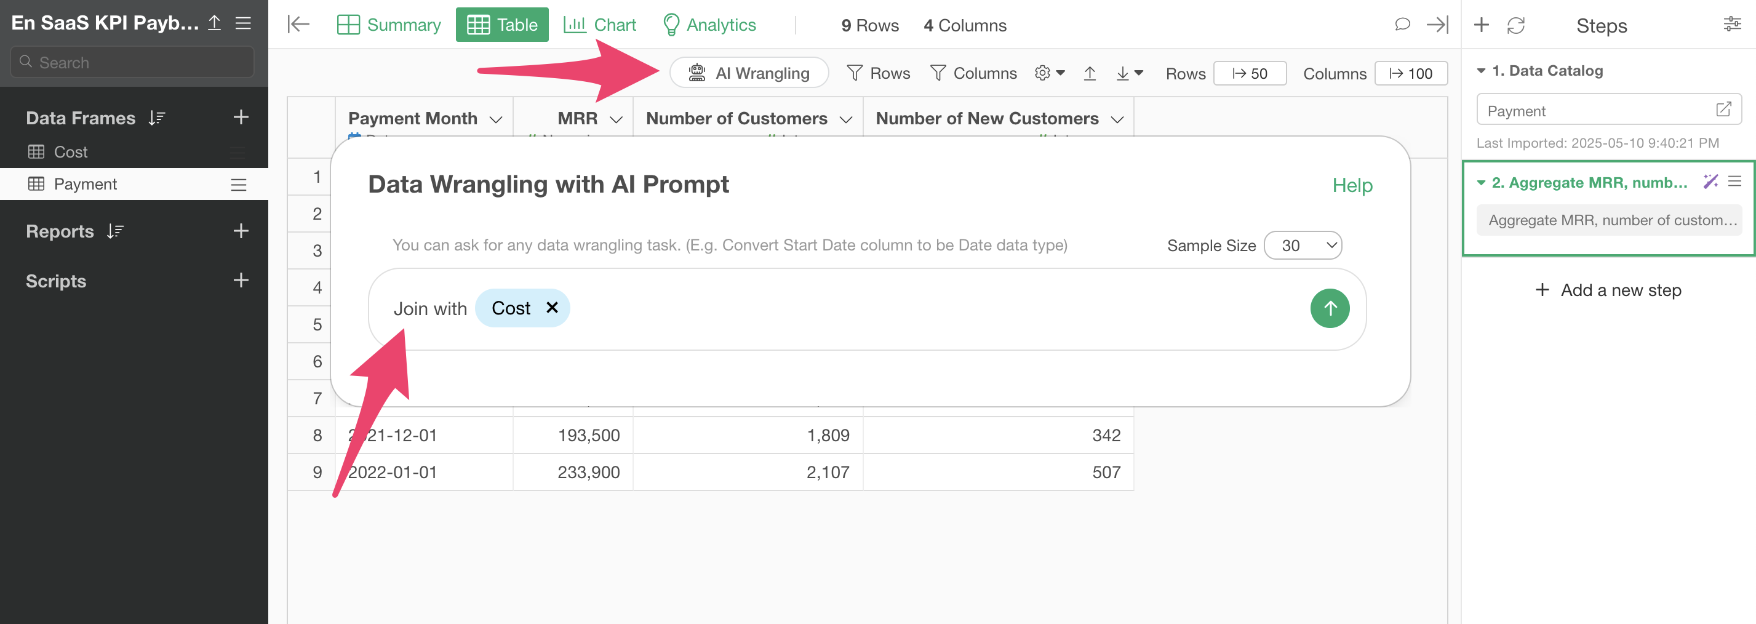
Task: Click the Reports section header
Action: (x=60, y=231)
